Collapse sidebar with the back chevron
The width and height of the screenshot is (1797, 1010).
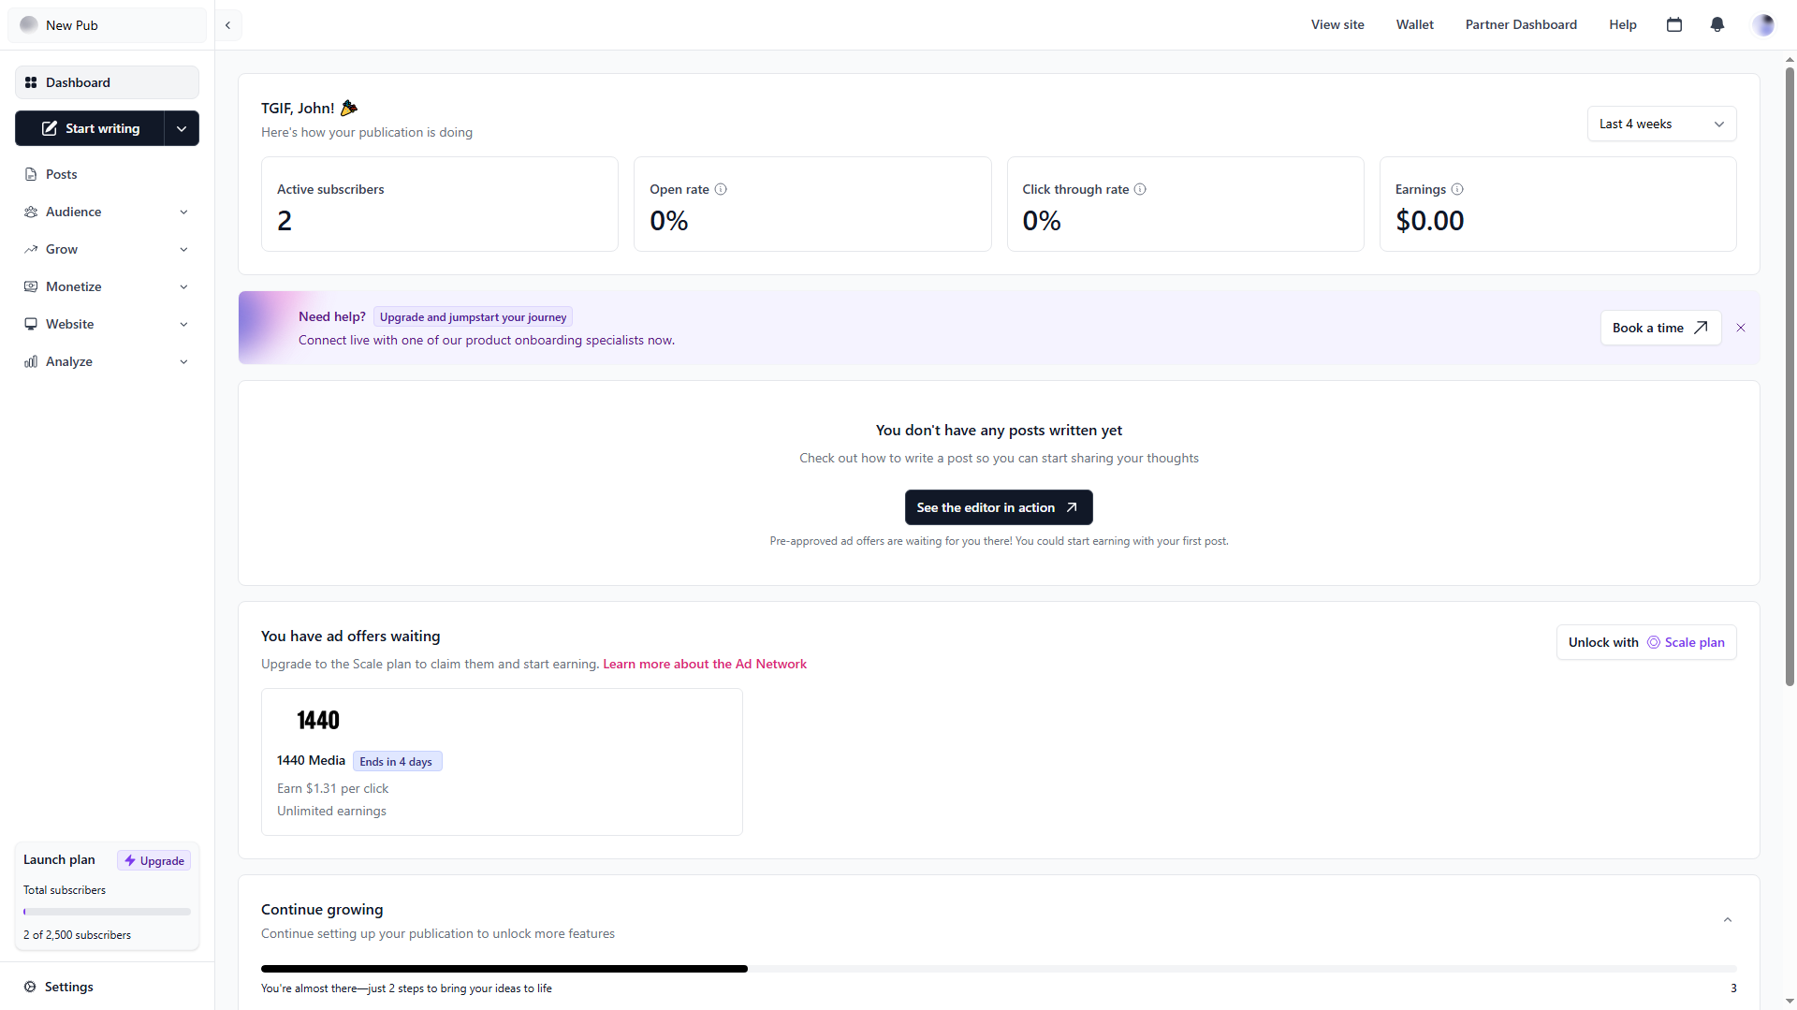tap(227, 25)
